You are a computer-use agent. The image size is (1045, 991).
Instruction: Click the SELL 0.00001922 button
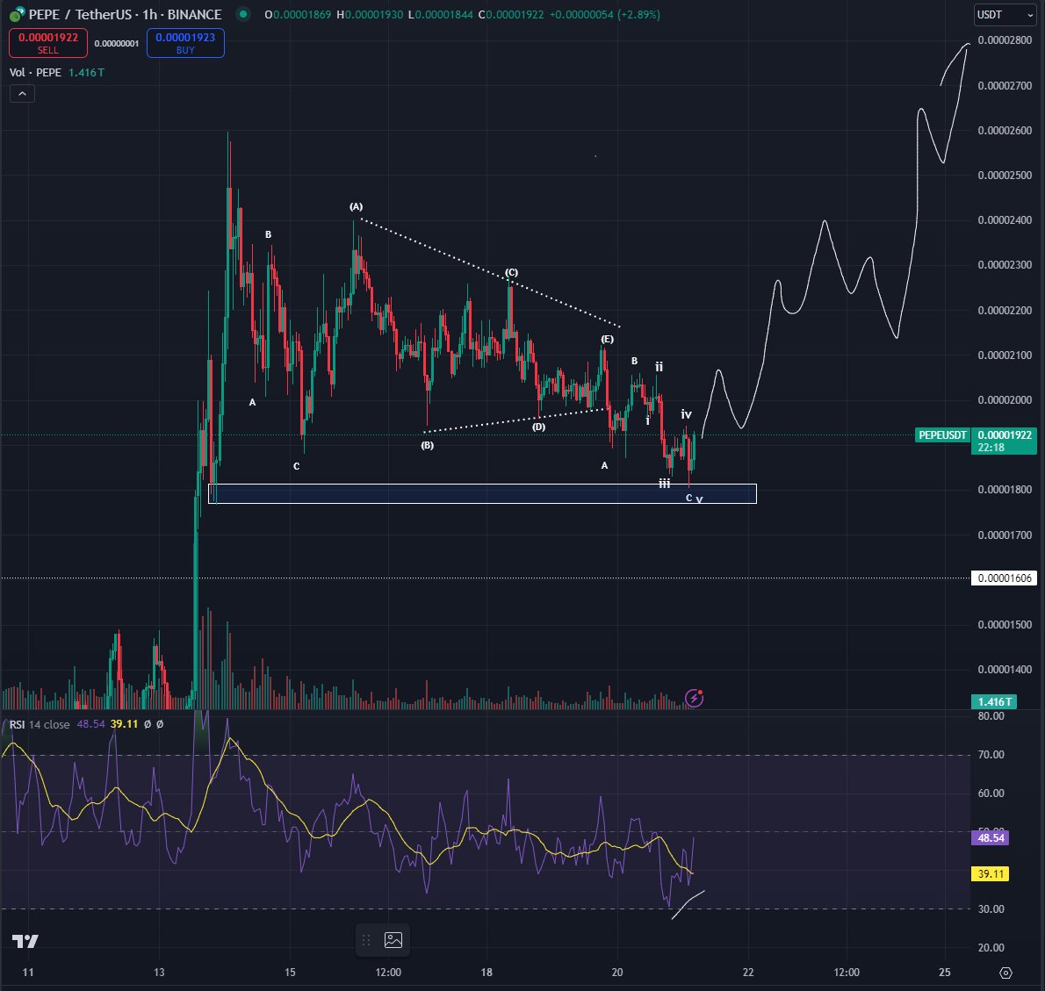pos(48,43)
